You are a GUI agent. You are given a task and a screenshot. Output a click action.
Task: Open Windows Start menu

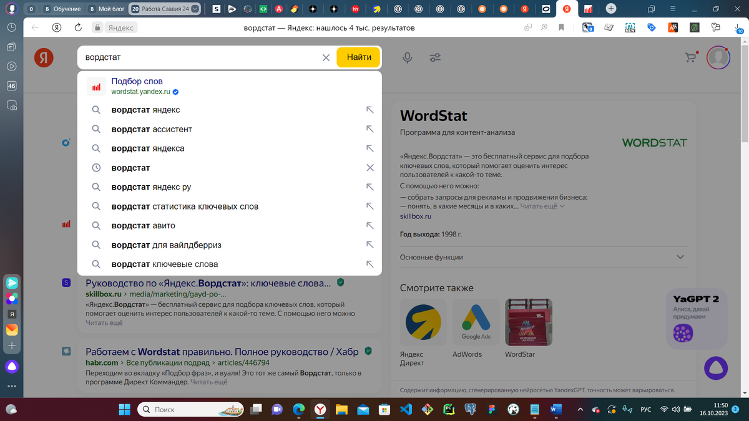pos(124,409)
